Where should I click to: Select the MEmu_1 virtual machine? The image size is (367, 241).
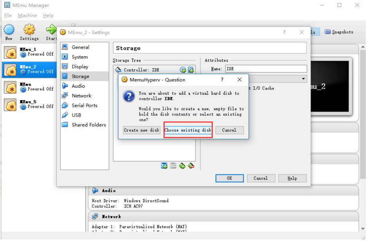point(27,52)
